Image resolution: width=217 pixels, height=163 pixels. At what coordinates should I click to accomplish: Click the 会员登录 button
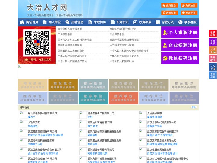point(169,5)
